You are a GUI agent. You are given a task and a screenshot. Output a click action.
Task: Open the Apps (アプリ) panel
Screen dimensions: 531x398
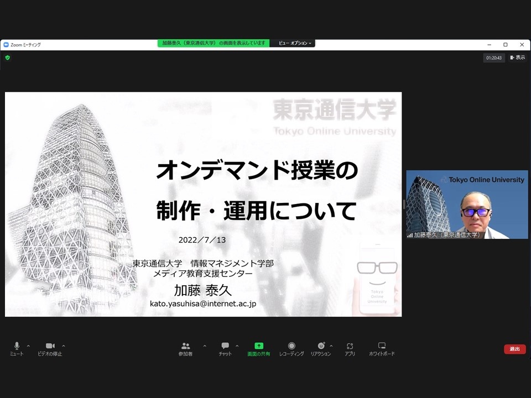tap(350, 349)
